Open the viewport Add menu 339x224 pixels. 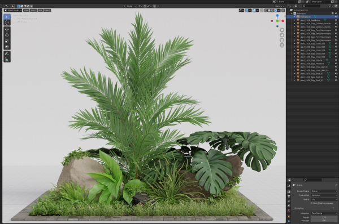tap(40, 10)
